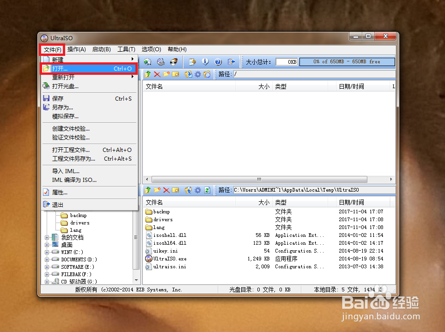Image resolution: width=445 pixels, height=332 pixels.
Task: Choose 另存为... from the menu
Action: click(89, 108)
